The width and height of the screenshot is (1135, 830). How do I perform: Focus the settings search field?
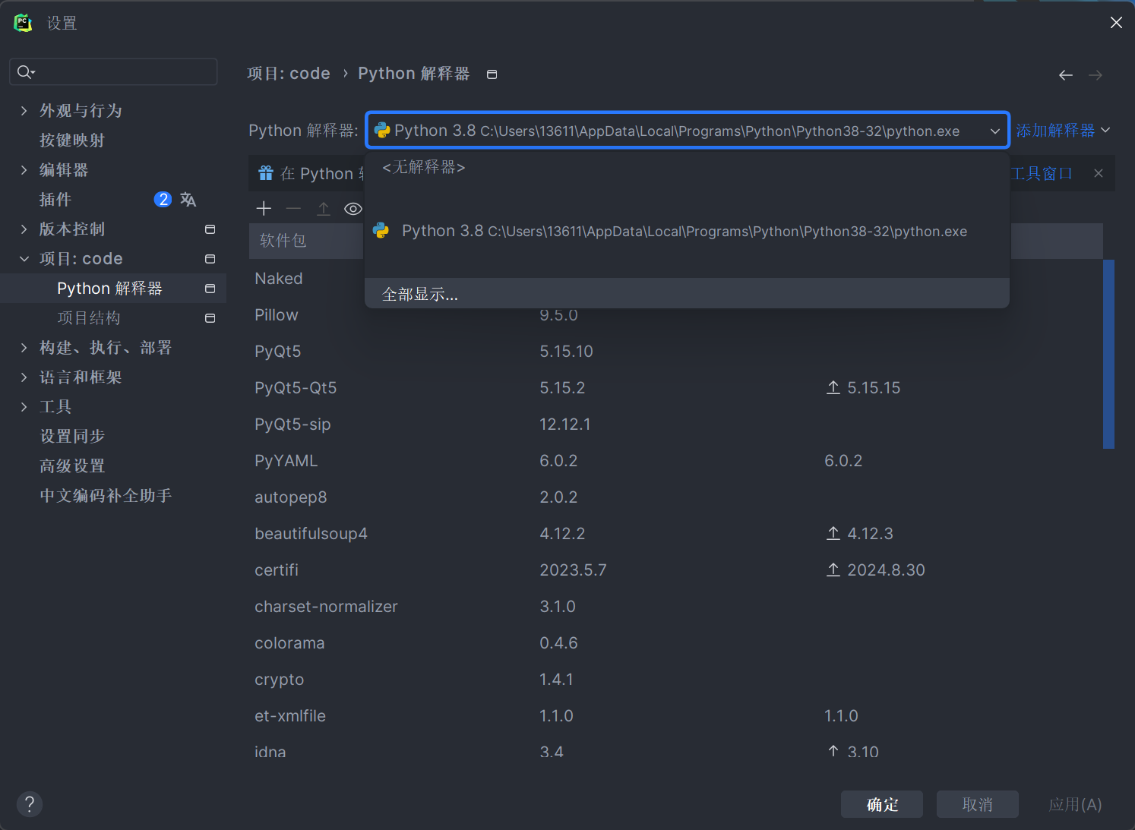113,72
